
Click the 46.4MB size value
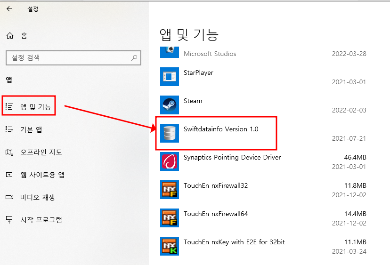tap(355, 157)
